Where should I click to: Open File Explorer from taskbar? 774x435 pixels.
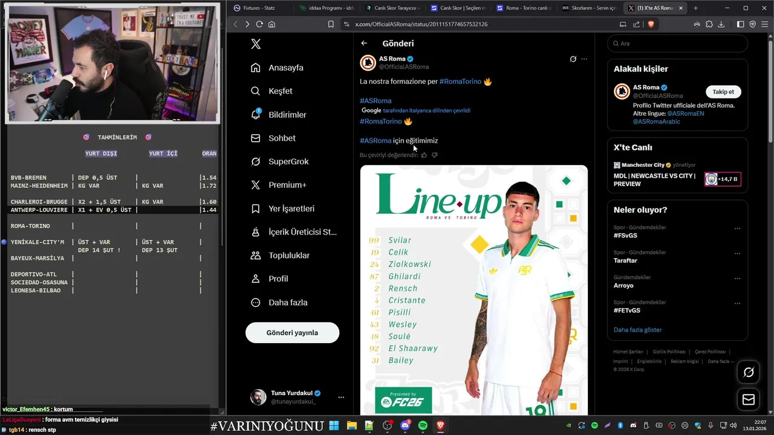coord(351,426)
